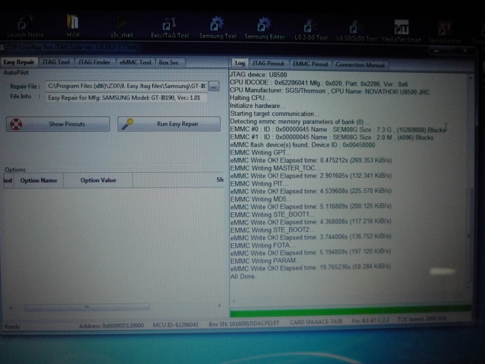Show the Log tab
The width and height of the screenshot is (485, 364).
click(x=239, y=63)
